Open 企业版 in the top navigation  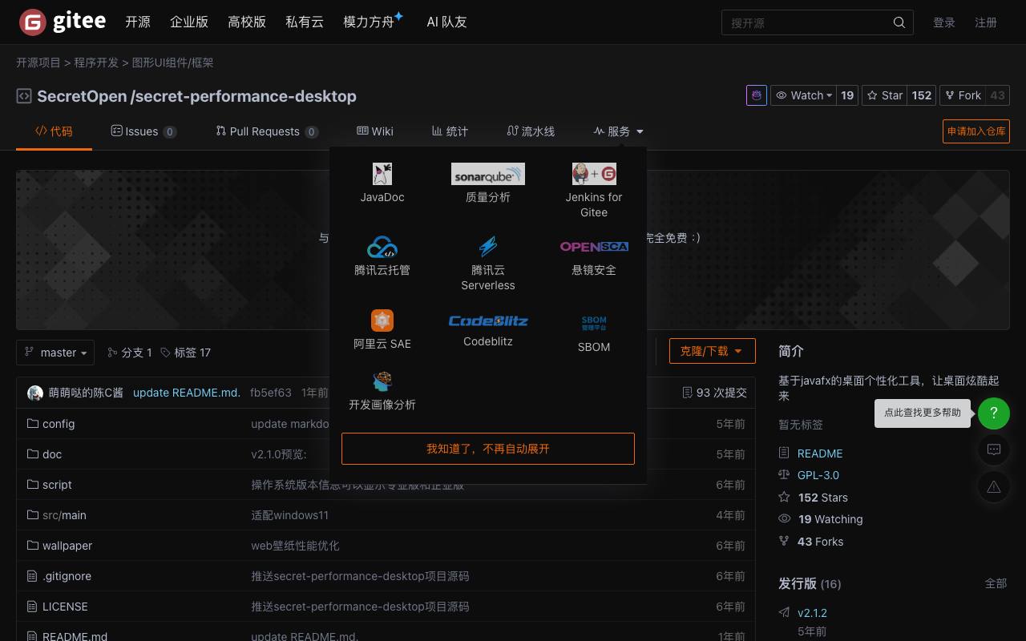pos(189,22)
